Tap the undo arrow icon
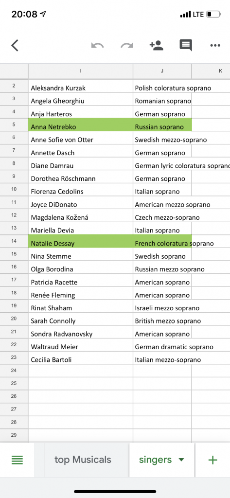Viewport: 230px width, 498px height. 98,45
